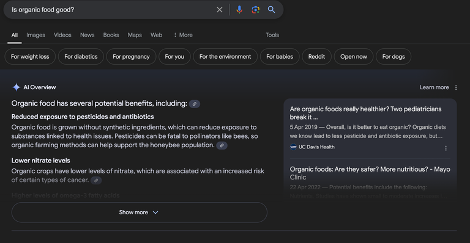Select the 'For you' chip
The width and height of the screenshot is (470, 243).
(x=174, y=57)
